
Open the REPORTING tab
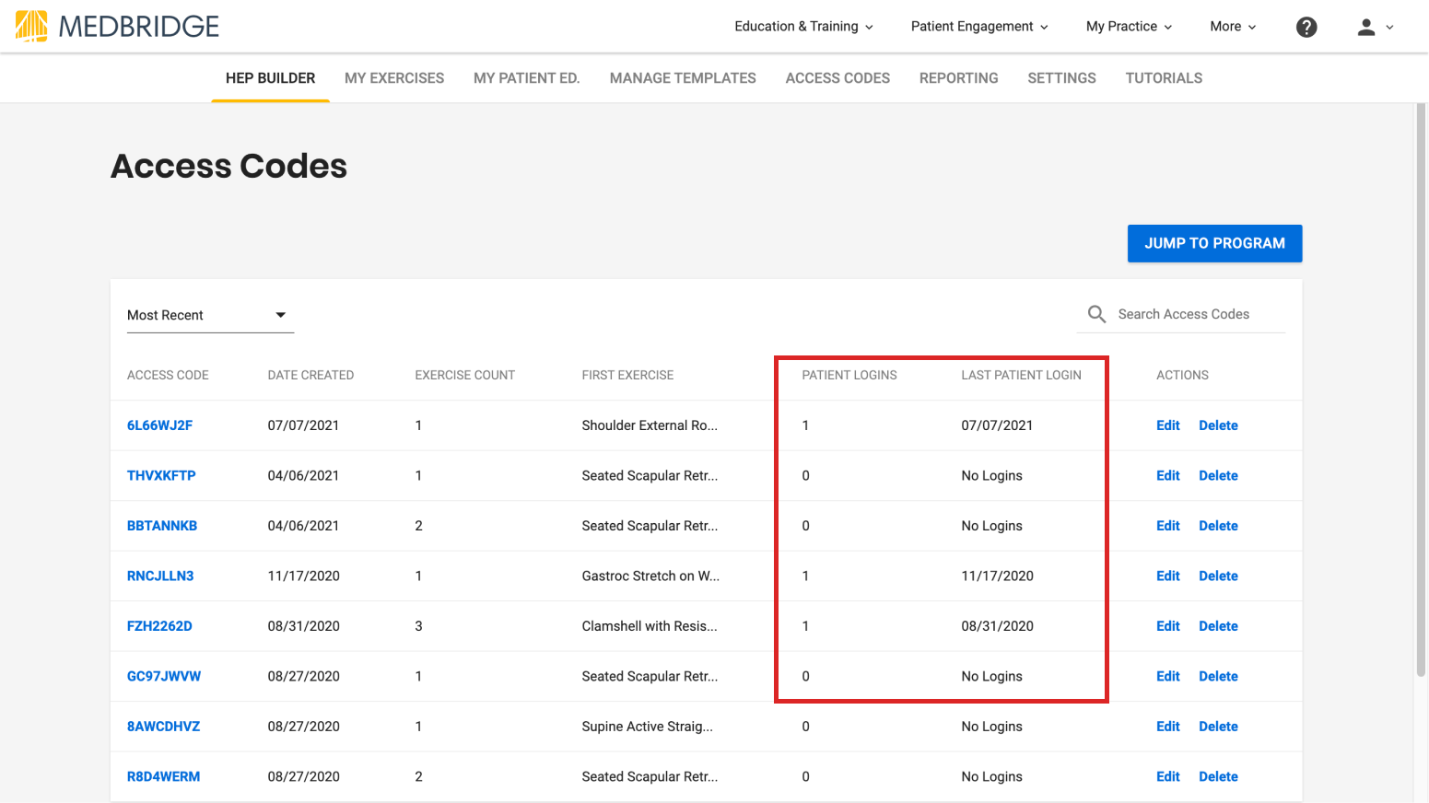[959, 78]
